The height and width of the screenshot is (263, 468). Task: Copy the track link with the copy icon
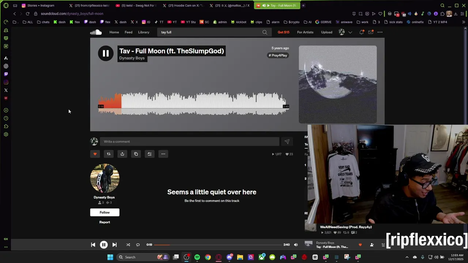[136, 154]
